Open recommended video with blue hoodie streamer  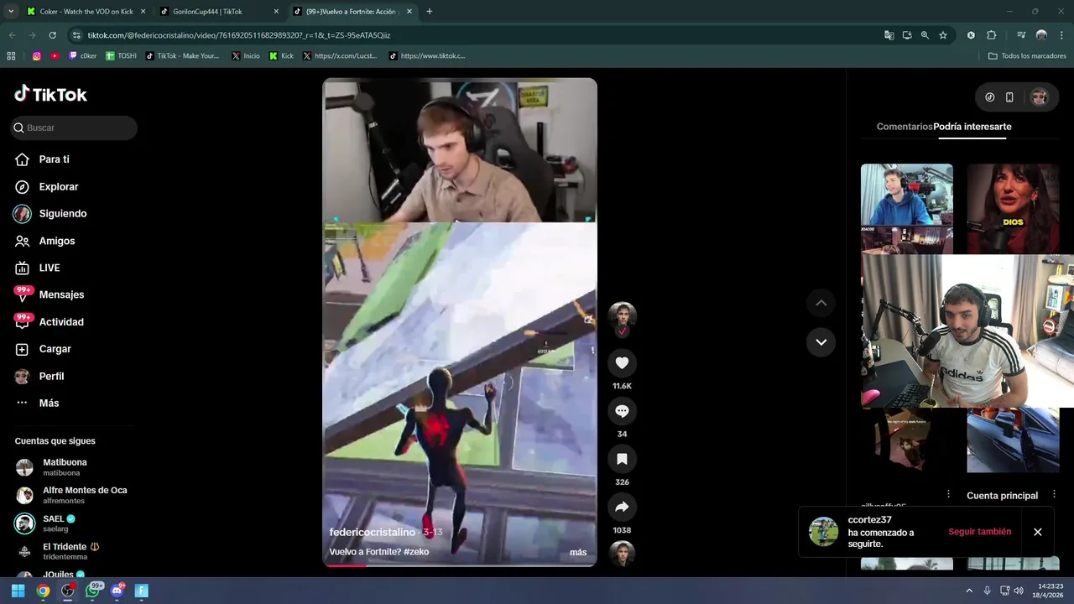[x=907, y=209]
